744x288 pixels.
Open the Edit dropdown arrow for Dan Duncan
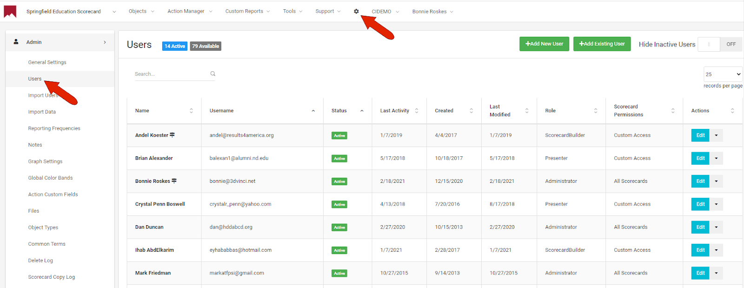pos(716,227)
